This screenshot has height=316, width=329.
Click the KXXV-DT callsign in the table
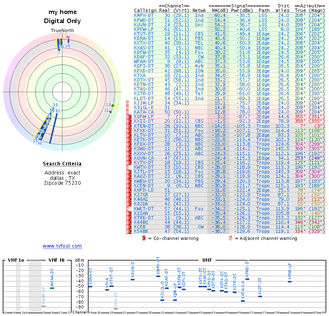tap(144, 153)
